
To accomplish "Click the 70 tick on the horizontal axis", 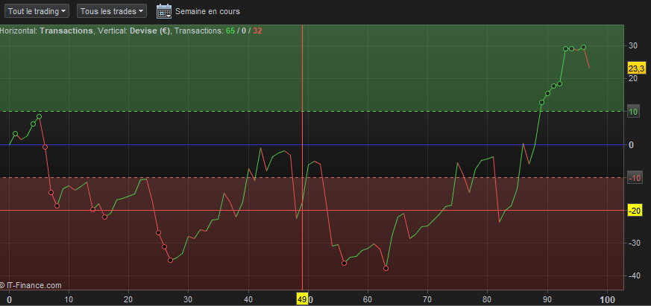I will (x=427, y=299).
